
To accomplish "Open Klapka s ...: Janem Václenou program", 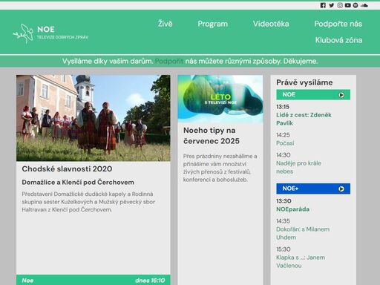I will [x=301, y=261].
